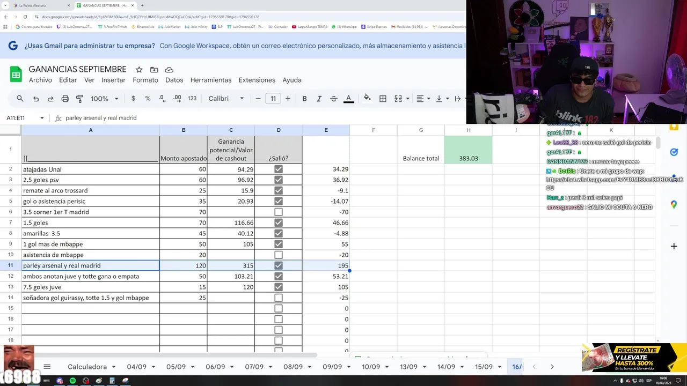Undo the last action
687x386 pixels.
pyautogui.click(x=36, y=99)
